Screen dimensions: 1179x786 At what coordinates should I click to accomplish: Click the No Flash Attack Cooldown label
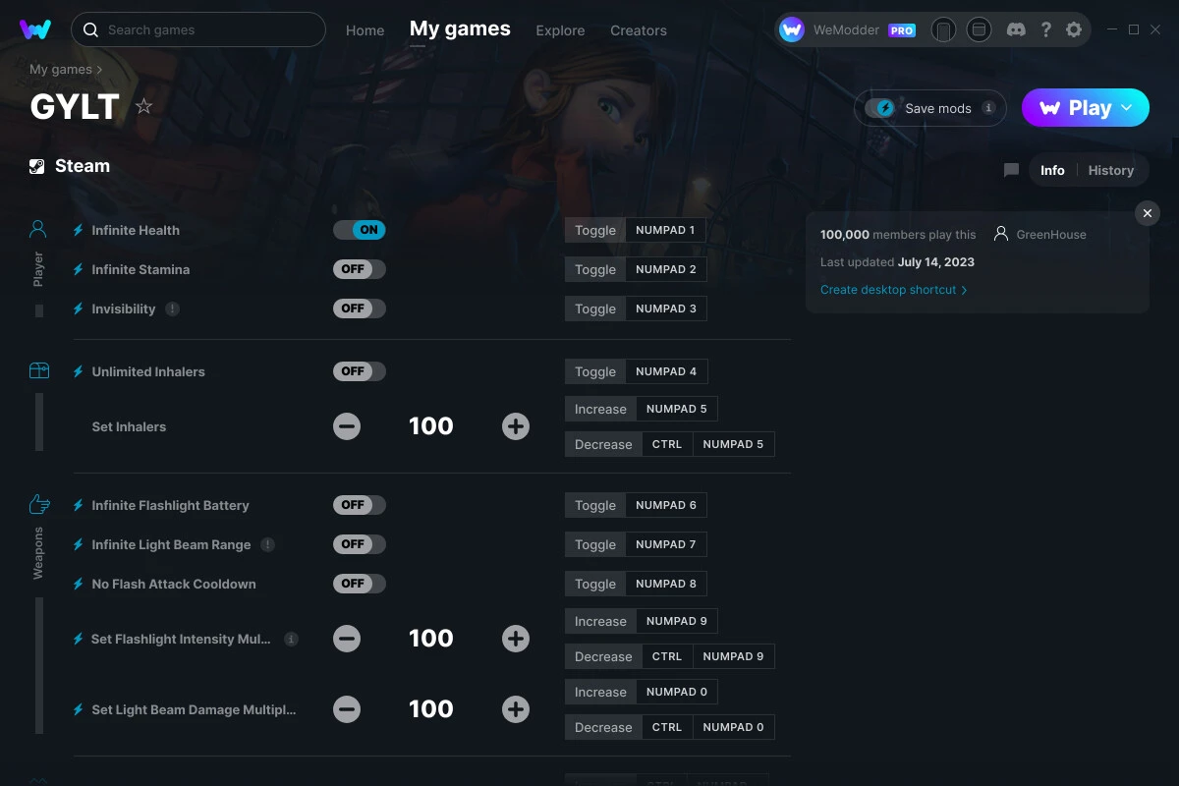(174, 584)
